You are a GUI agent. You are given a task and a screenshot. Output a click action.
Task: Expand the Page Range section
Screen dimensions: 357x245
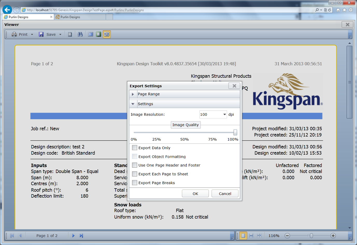point(133,94)
